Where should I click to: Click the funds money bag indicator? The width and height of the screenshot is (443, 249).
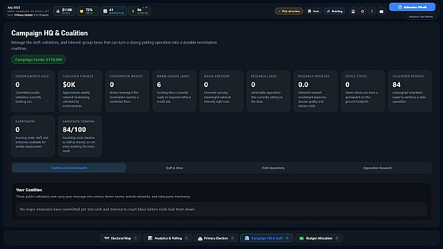64,11
